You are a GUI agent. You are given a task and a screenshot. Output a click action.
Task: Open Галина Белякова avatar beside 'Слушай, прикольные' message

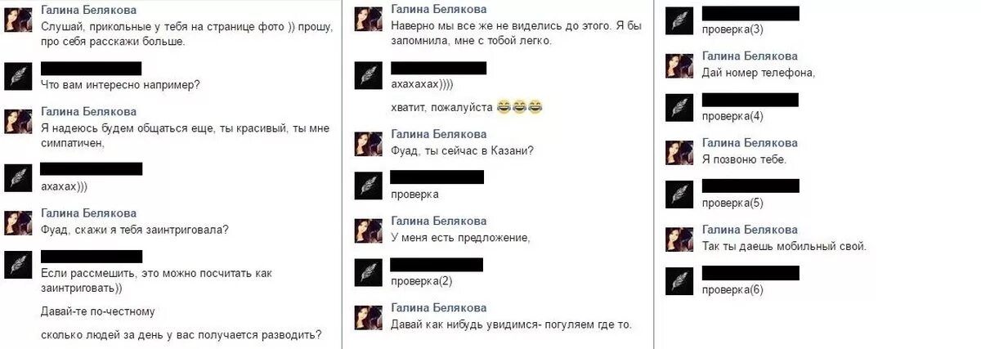pyautogui.click(x=19, y=19)
